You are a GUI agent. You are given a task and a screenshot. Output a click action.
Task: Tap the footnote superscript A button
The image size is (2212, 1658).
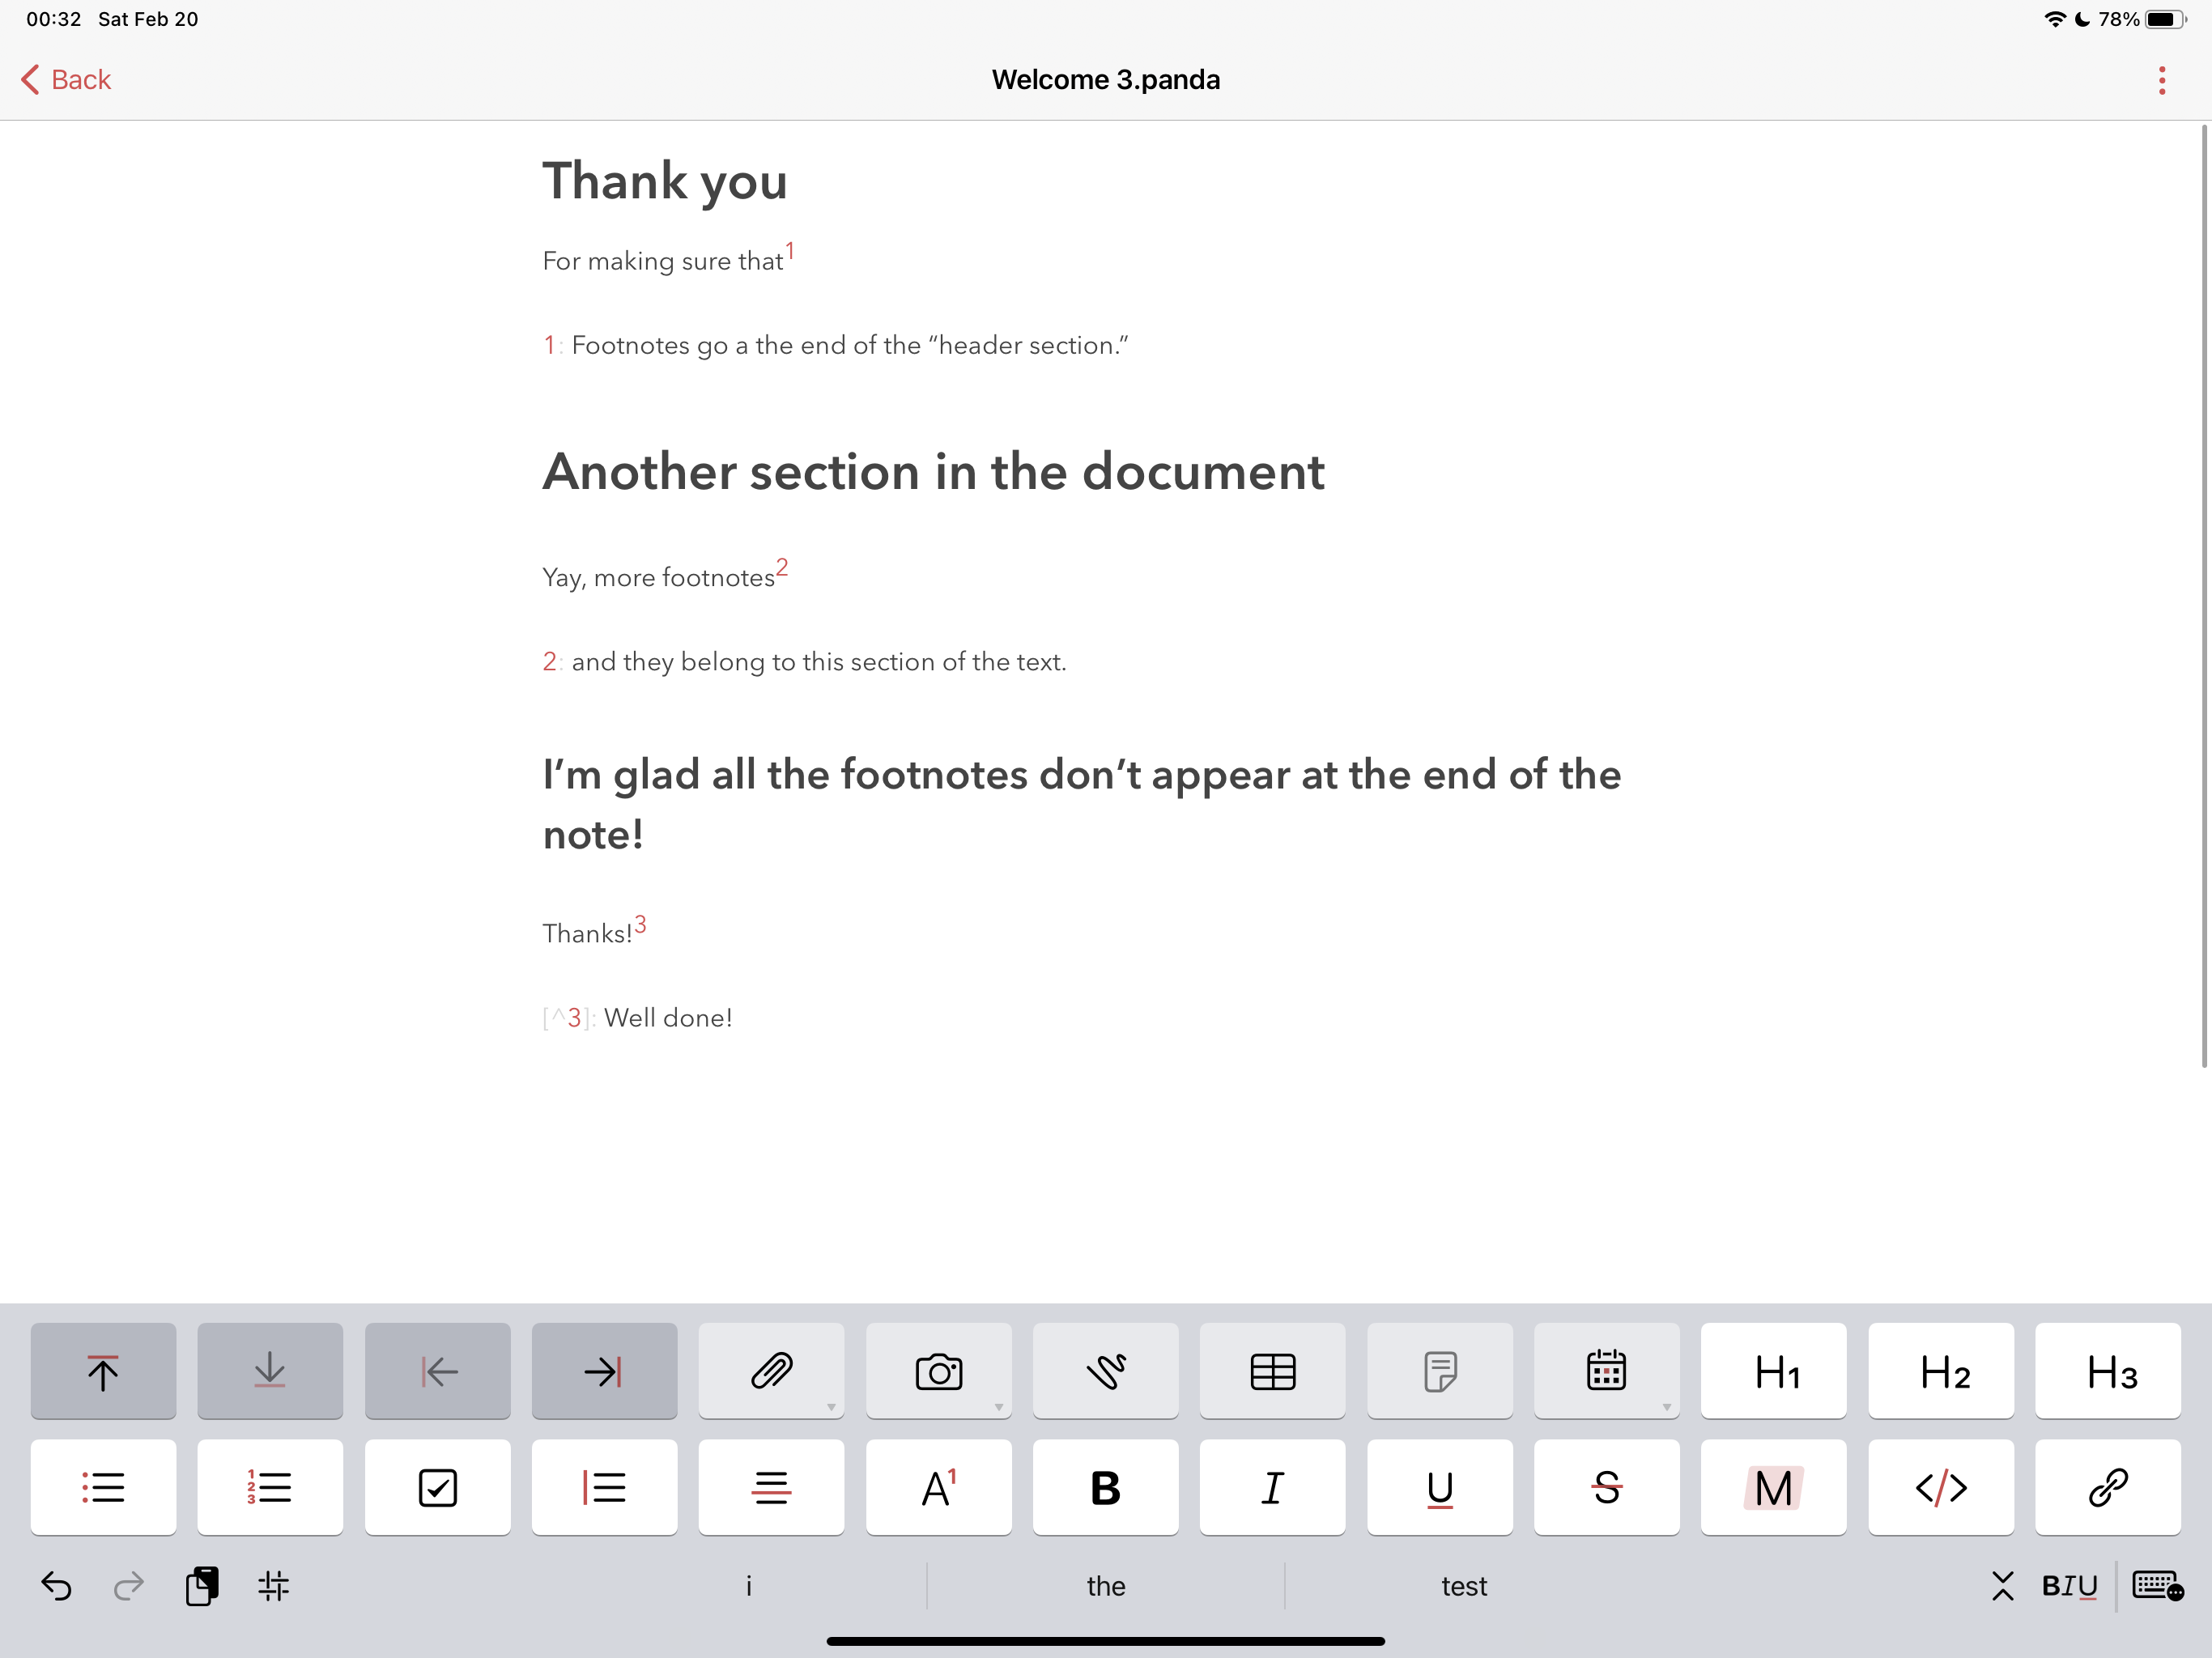click(x=938, y=1487)
